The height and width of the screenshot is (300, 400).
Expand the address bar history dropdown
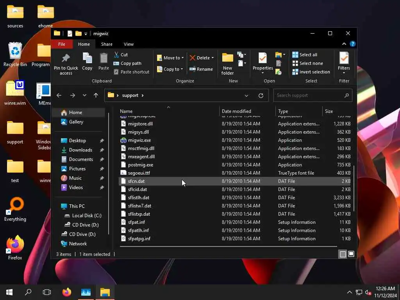pos(246,96)
